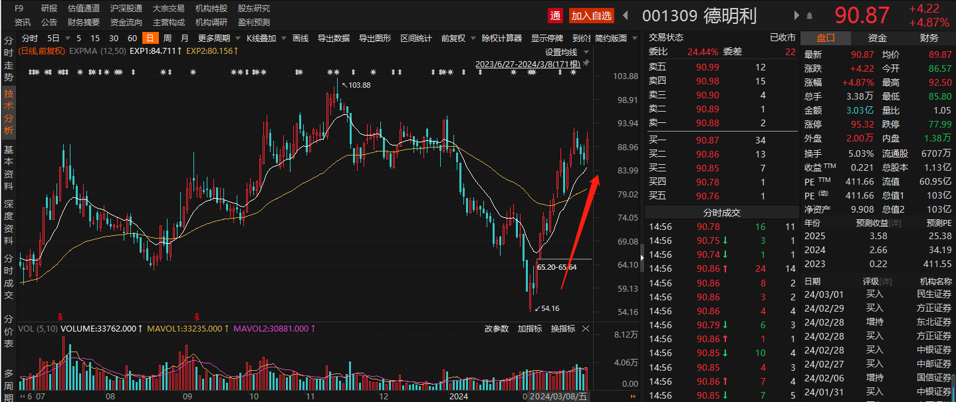The width and height of the screenshot is (956, 402).
Task: Open 分时走势 in left sidebar
Action: click(9, 58)
